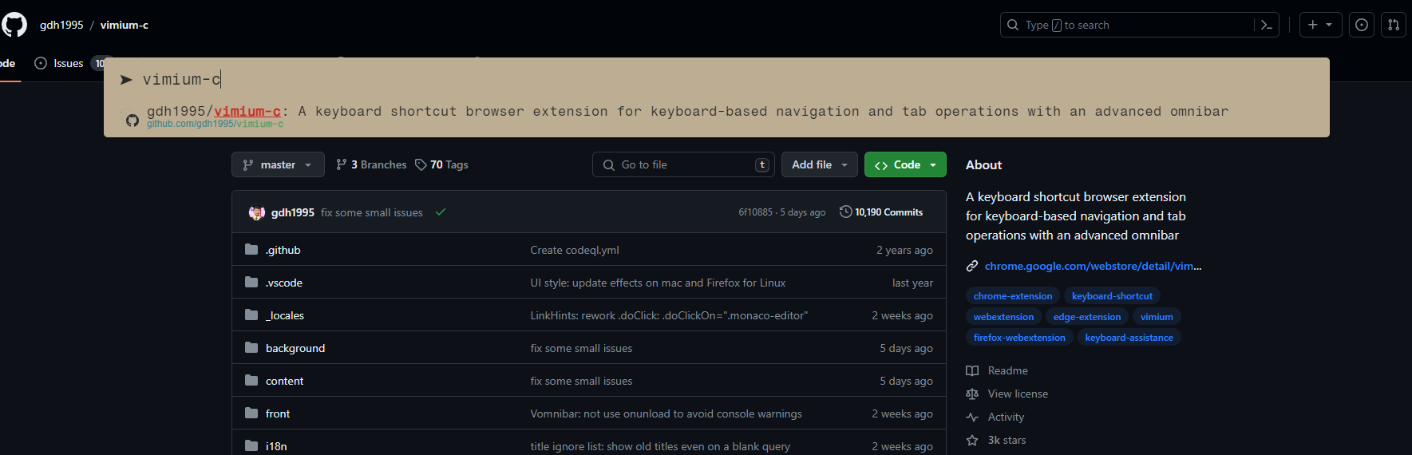
Task: Open the Issues inbox icon in header
Action: click(1362, 25)
